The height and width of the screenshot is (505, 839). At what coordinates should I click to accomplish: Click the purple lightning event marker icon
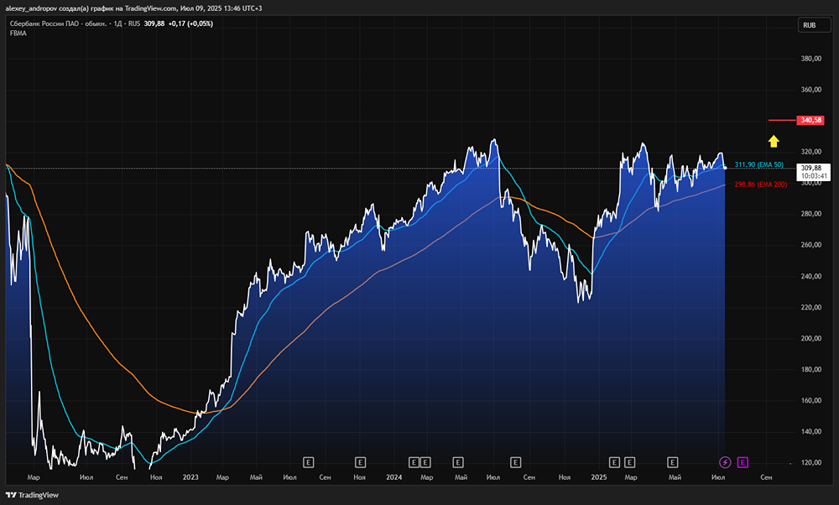click(x=725, y=462)
